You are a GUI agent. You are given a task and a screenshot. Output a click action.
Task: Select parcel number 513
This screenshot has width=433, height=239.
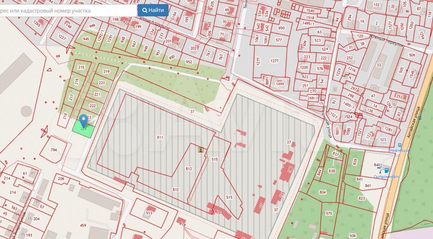click(x=149, y=213)
